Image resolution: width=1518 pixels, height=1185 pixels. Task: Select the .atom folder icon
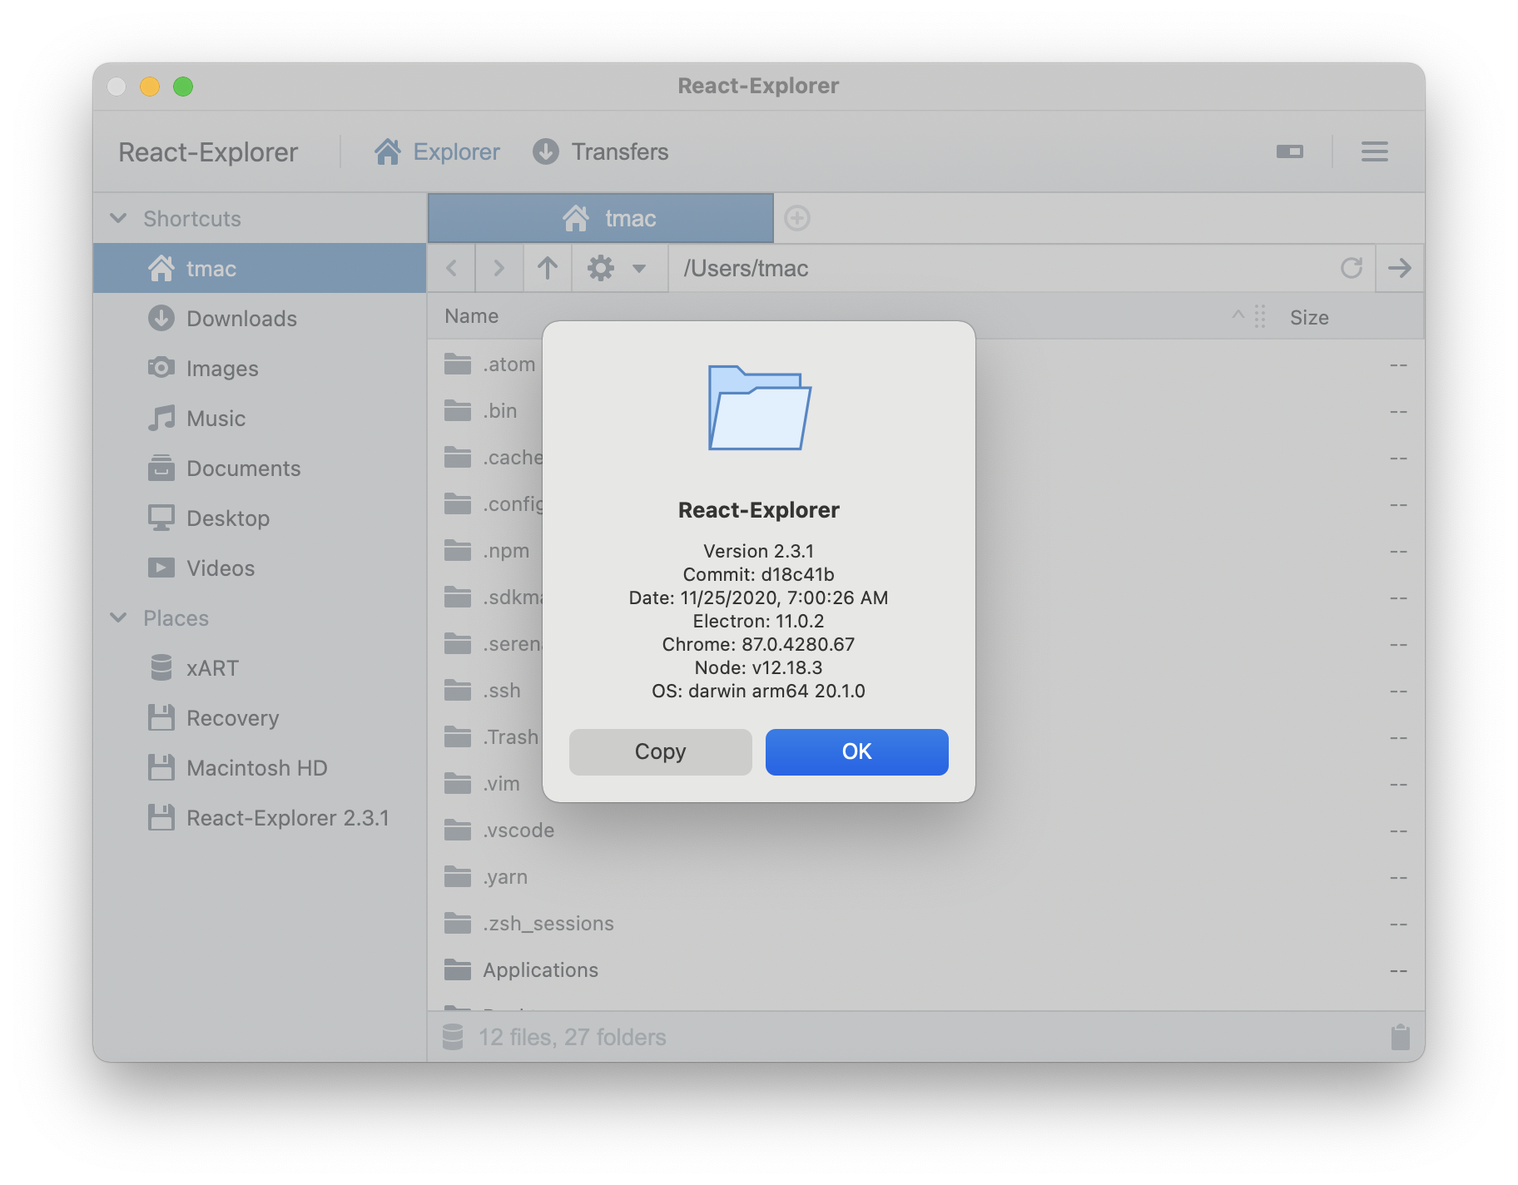click(457, 364)
